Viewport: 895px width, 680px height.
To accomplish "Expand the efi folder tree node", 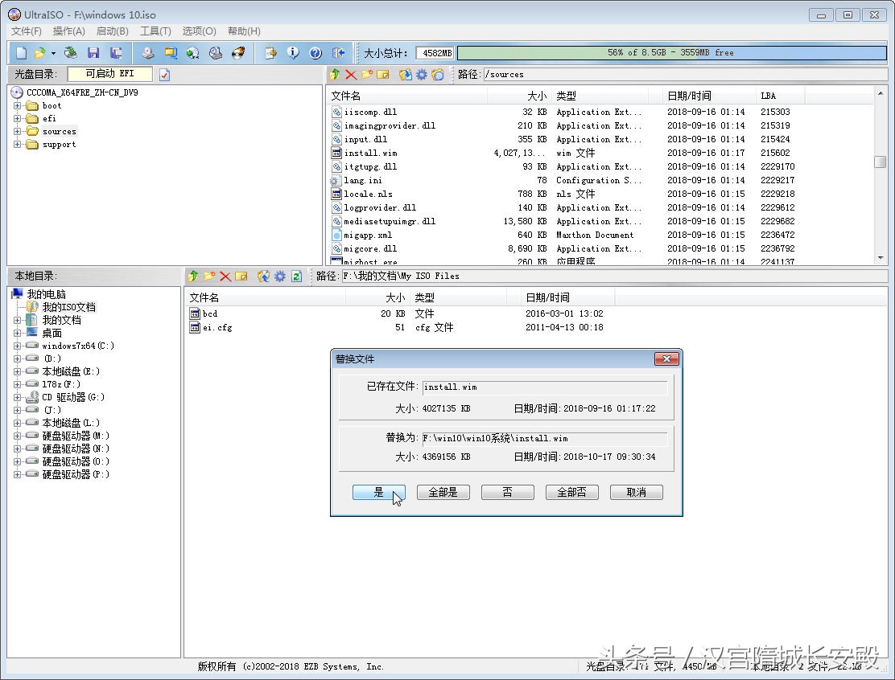I will (17, 119).
